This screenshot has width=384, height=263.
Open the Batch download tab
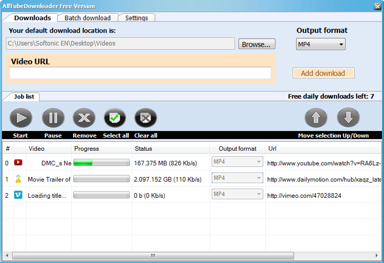88,18
